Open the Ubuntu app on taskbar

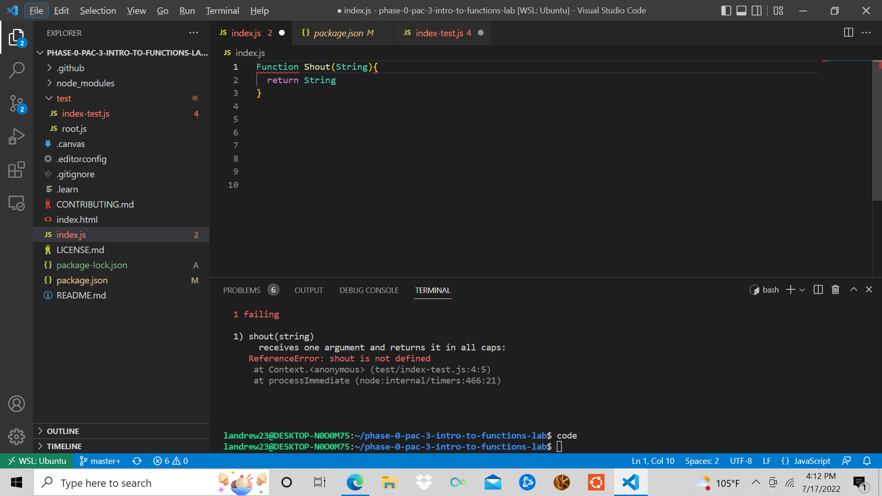tap(596, 483)
